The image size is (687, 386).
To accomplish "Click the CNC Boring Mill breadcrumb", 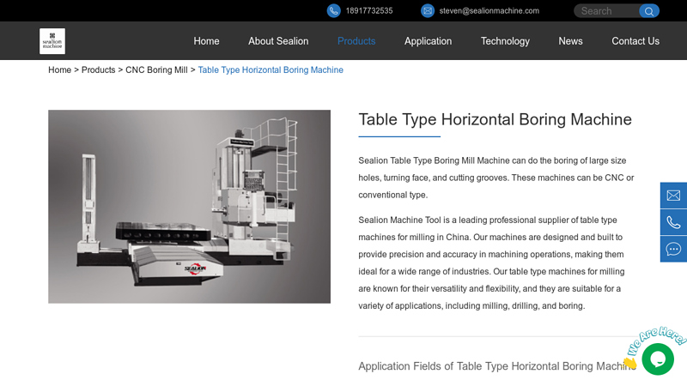I will point(156,70).
